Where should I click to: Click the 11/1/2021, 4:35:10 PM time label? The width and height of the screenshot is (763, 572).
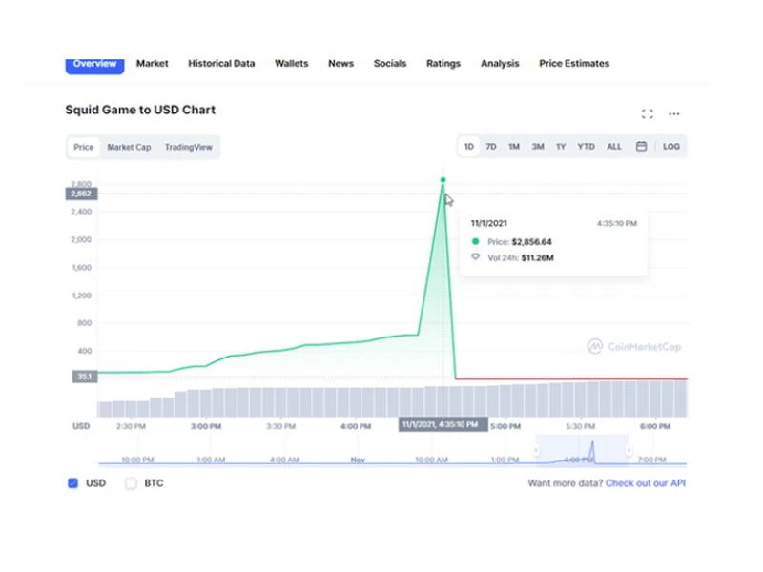click(443, 424)
